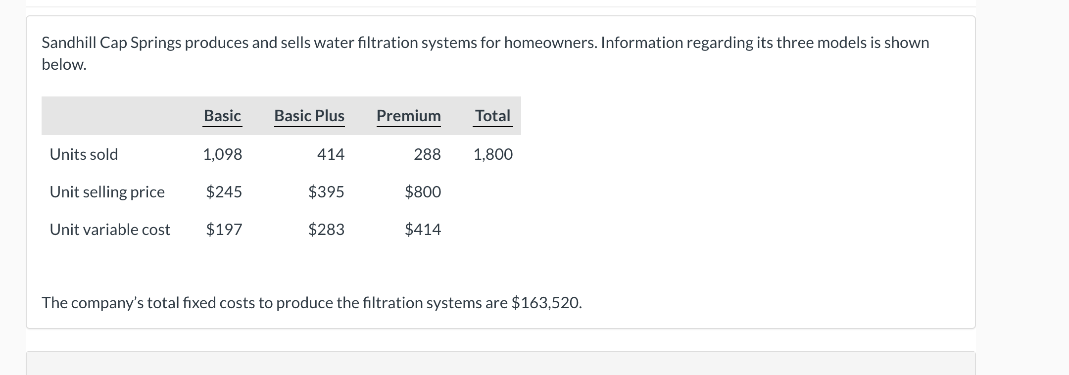The width and height of the screenshot is (1069, 375).
Task: Select the 414 units sold cell
Action: pos(331,154)
